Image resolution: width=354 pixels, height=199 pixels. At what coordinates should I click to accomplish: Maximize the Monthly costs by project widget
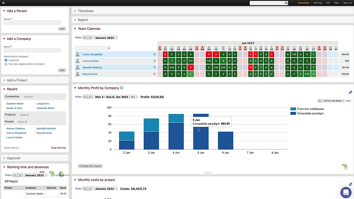(x=350, y=184)
